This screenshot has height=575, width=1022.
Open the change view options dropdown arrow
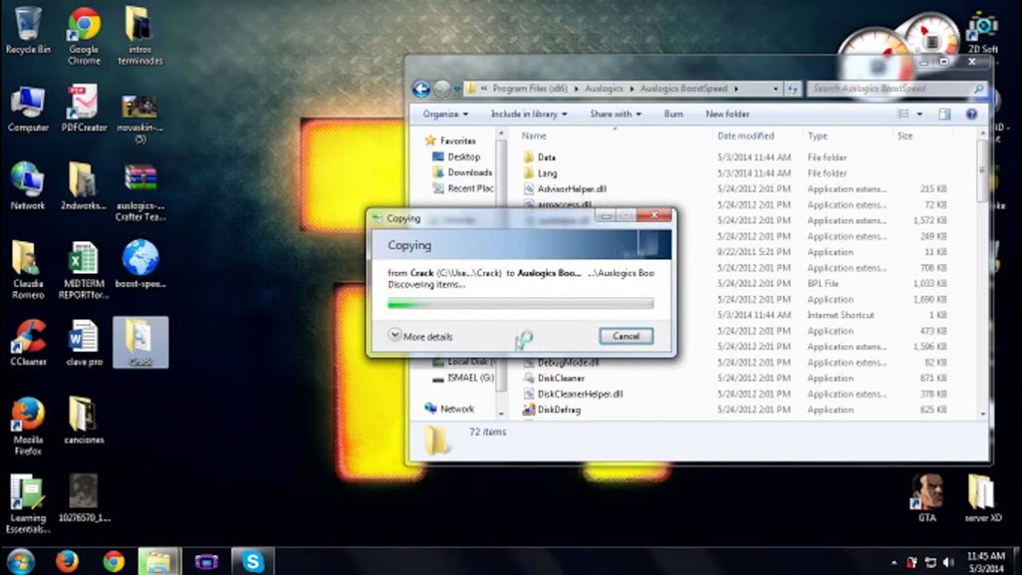(920, 114)
